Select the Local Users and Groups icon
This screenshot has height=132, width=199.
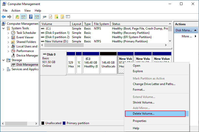[x=13, y=46]
